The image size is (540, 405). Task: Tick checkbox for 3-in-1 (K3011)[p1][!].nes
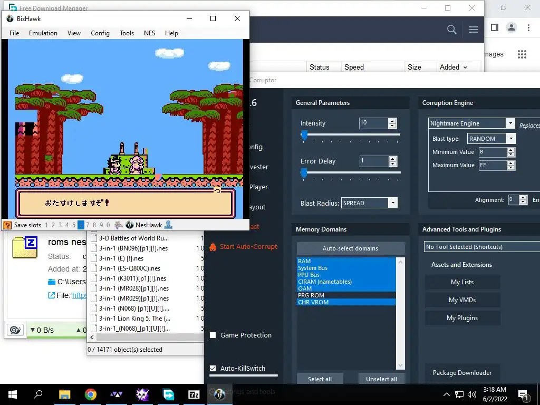coord(94,278)
